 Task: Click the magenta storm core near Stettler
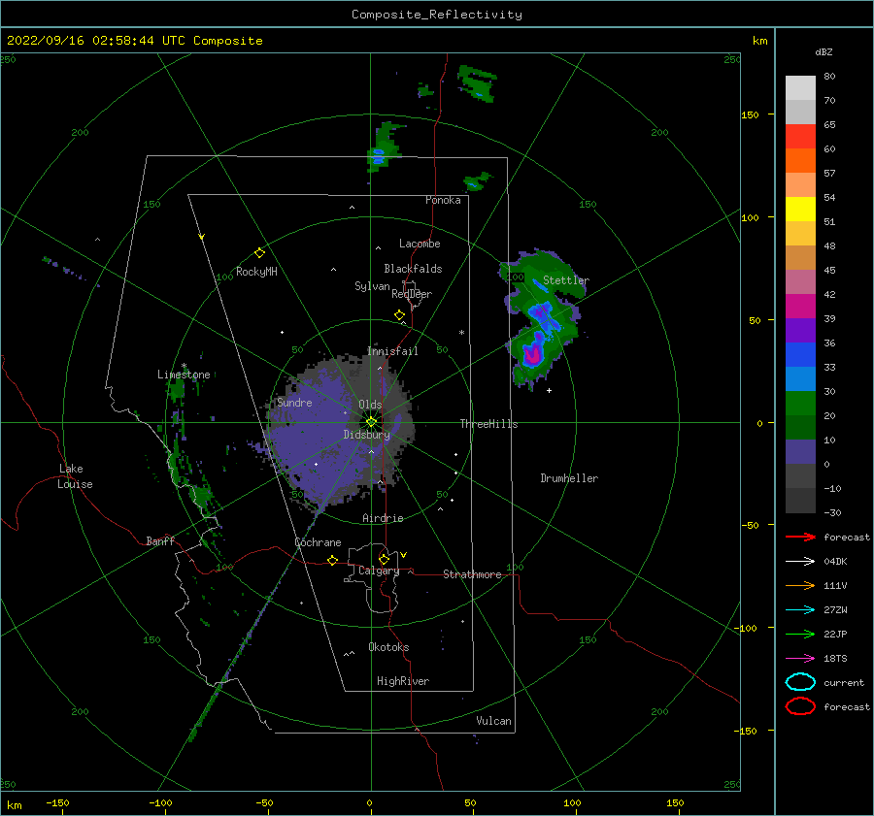click(x=532, y=354)
